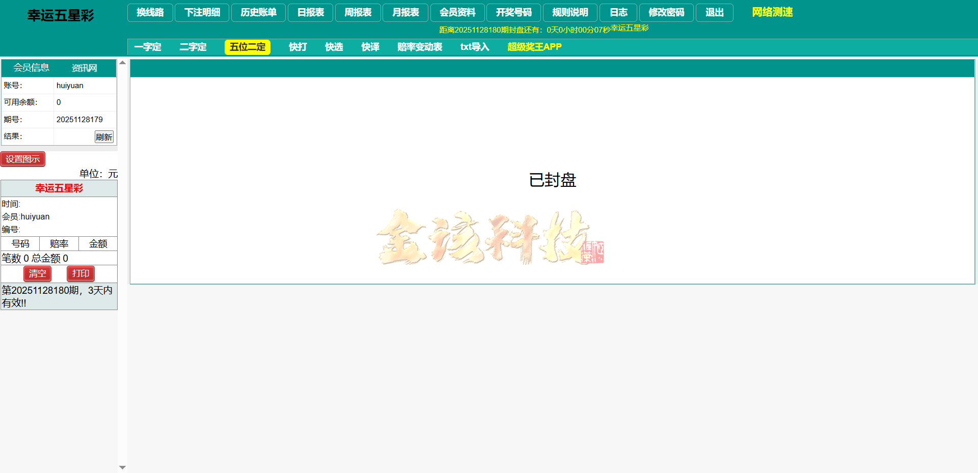Open the 历史账单 history page
Image resolution: width=978 pixels, height=473 pixels.
click(258, 13)
